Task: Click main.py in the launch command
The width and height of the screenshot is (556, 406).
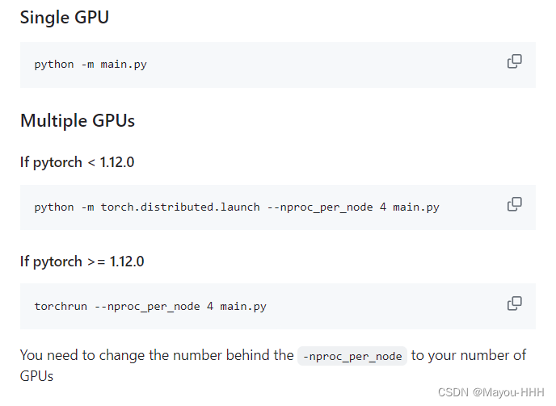Action: pyautogui.click(x=416, y=207)
